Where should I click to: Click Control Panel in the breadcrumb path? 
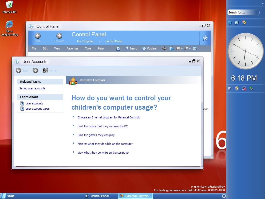pyautogui.click(x=114, y=41)
